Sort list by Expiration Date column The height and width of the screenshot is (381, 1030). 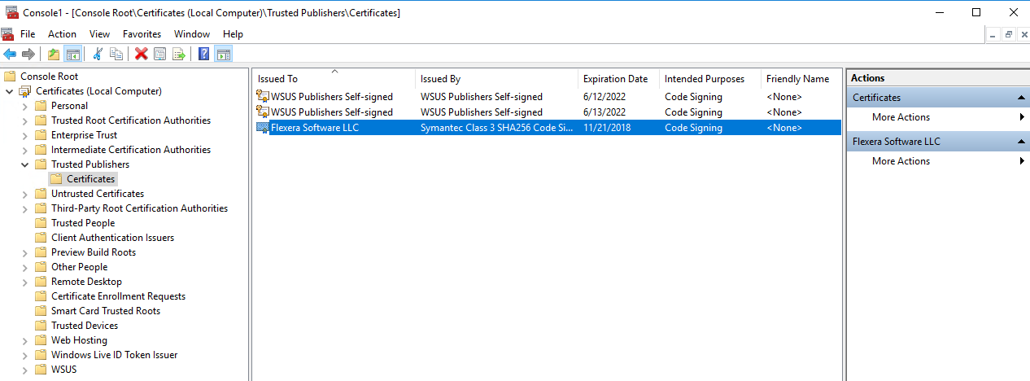[x=615, y=79]
